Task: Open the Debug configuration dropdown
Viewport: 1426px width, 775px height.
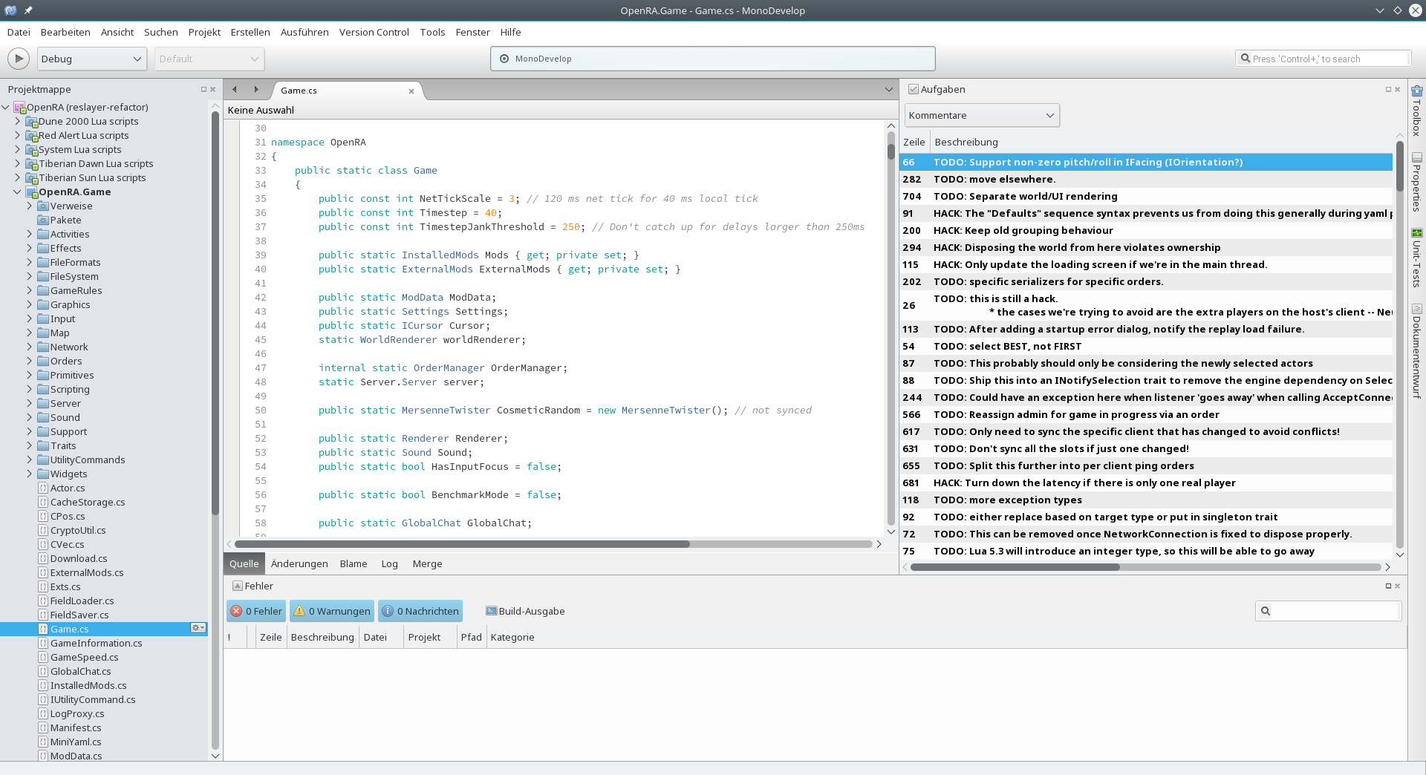Action: pyautogui.click(x=91, y=59)
